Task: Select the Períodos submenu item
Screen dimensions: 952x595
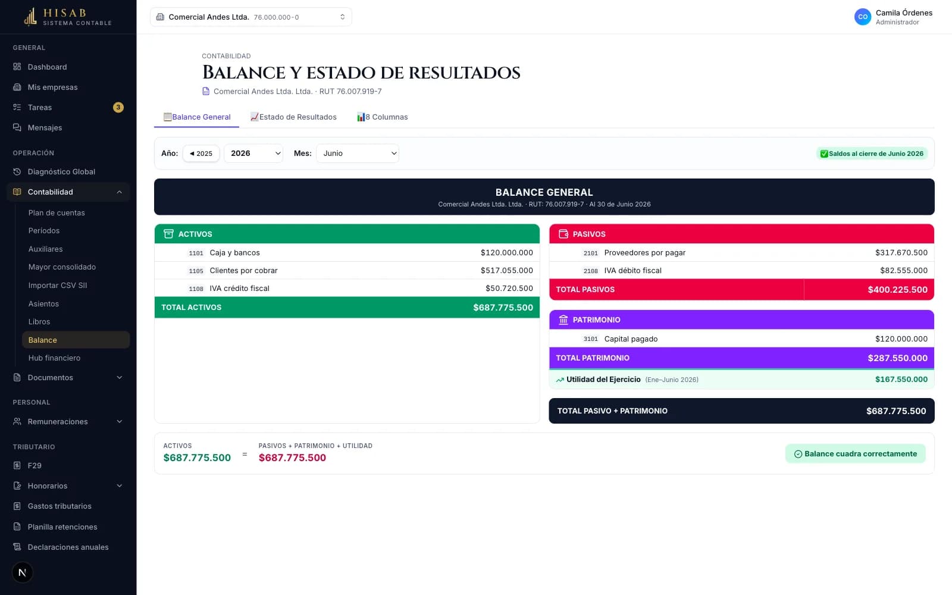Action: [x=44, y=230]
